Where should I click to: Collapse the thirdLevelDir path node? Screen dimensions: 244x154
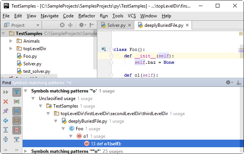click(48, 114)
